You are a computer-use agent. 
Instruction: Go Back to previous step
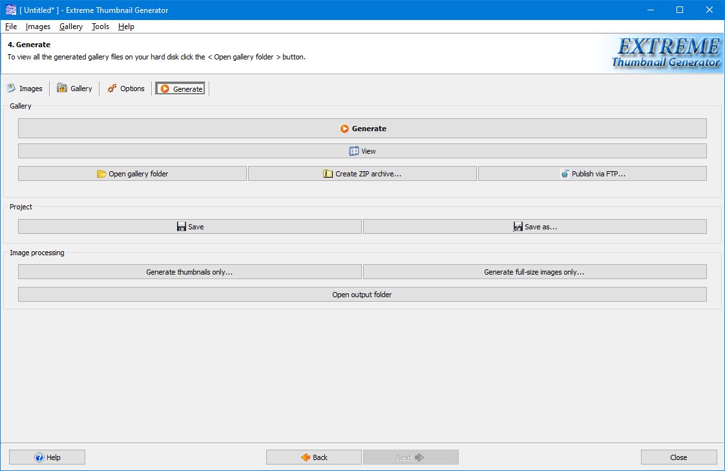314,457
